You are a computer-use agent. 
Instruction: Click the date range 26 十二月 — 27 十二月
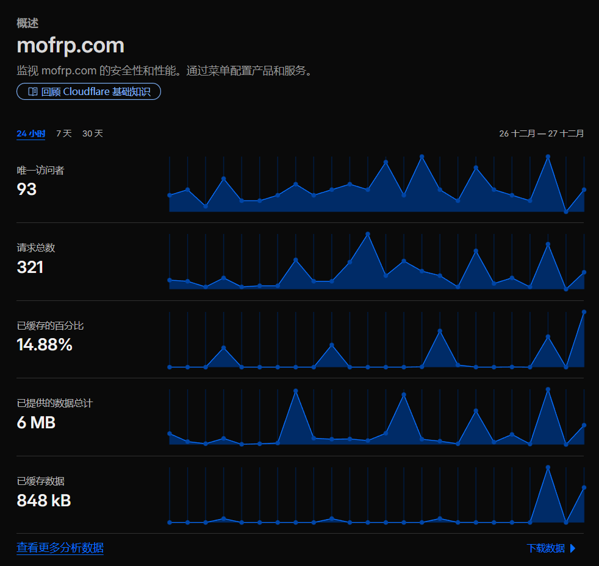[x=542, y=133]
